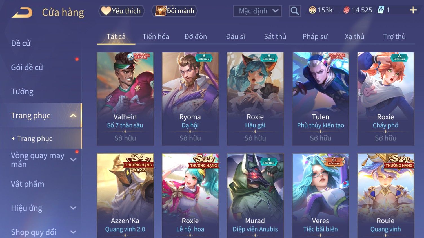Open Gói đề cử in sidebar

tap(27, 67)
